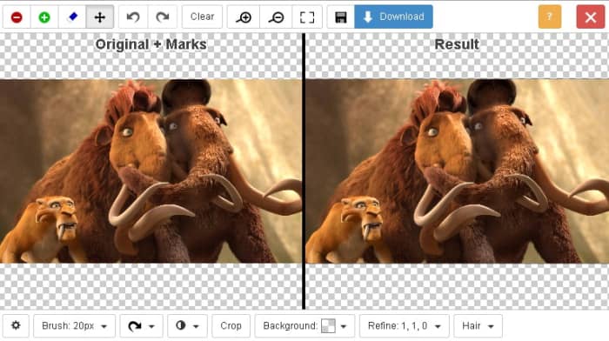Zoom out of the image
Viewport: 609px width, 341px height.
[x=276, y=17]
